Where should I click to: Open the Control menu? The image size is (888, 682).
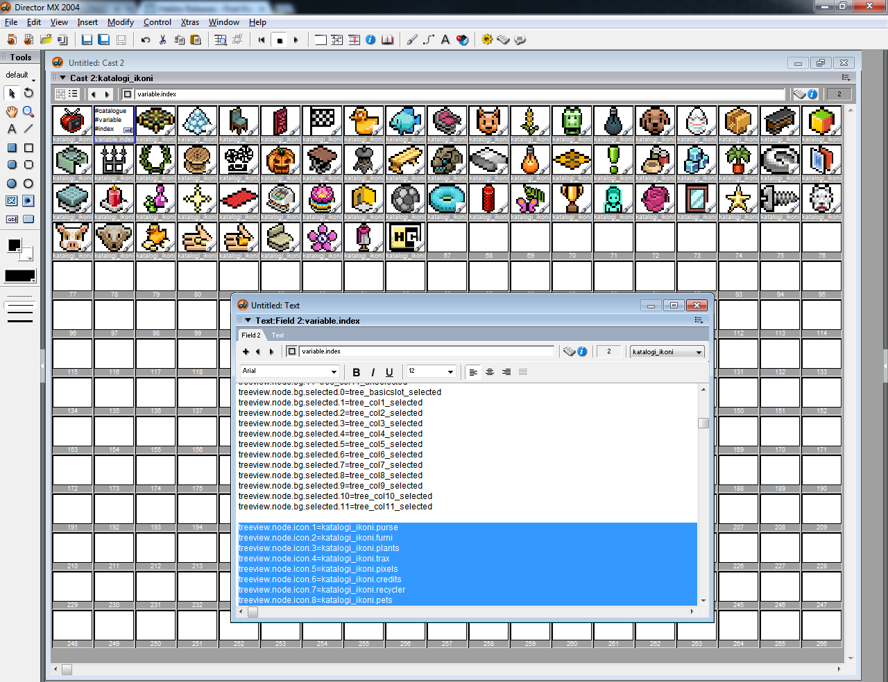[x=157, y=21]
